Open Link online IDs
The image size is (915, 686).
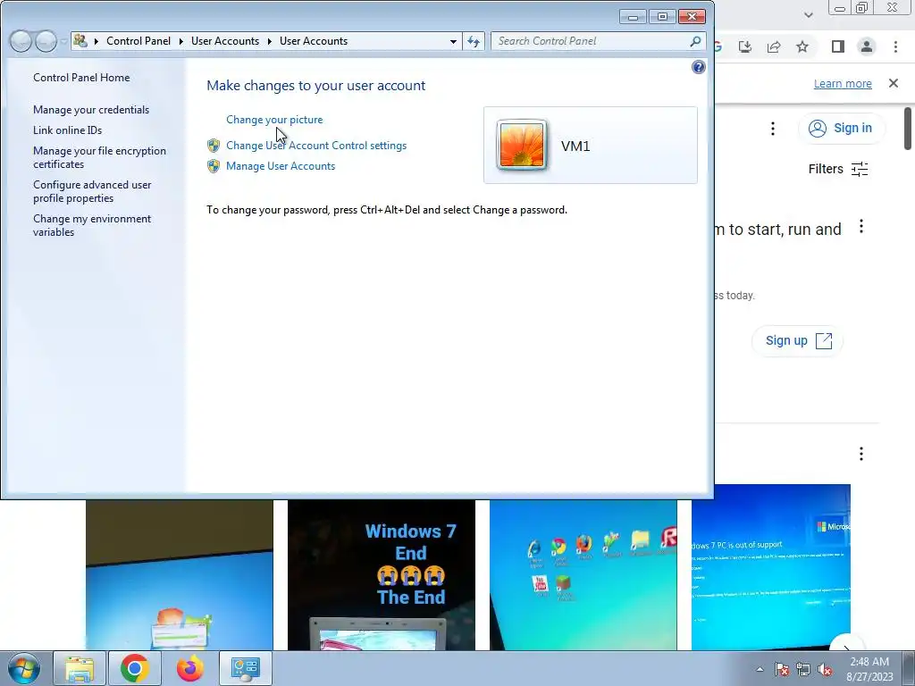[68, 130]
